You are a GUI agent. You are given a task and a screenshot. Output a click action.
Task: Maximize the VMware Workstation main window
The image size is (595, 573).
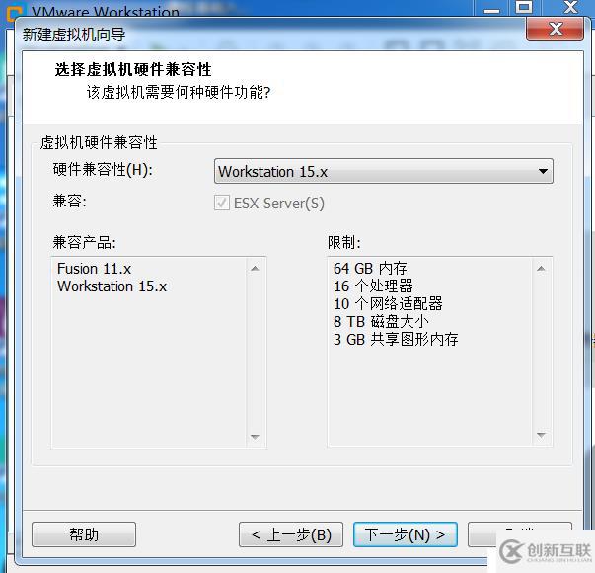pos(524,7)
